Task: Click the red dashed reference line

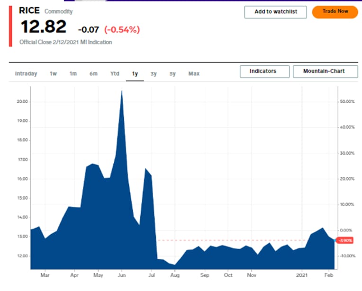Action: pos(227,240)
